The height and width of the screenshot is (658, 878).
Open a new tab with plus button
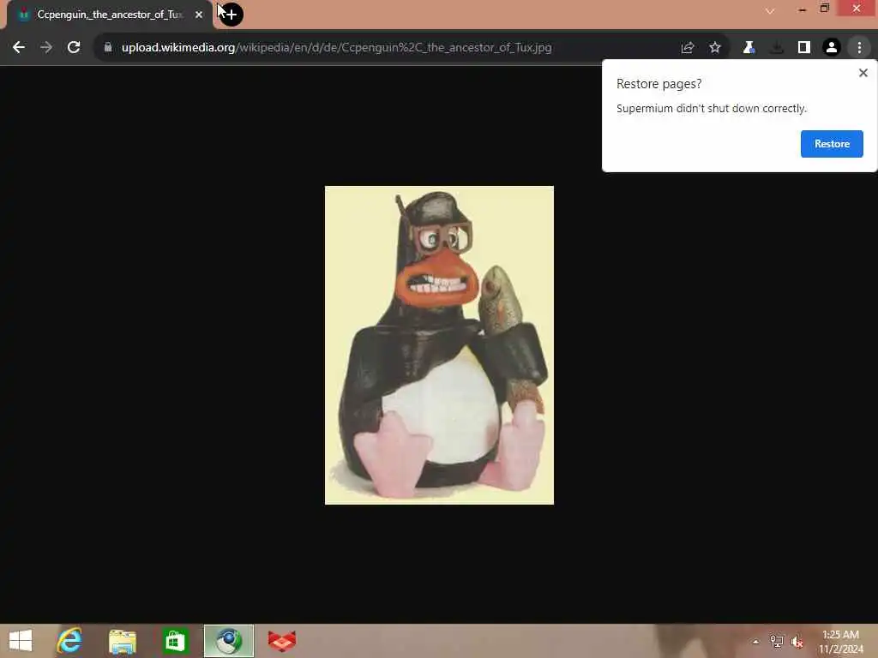pos(231,14)
